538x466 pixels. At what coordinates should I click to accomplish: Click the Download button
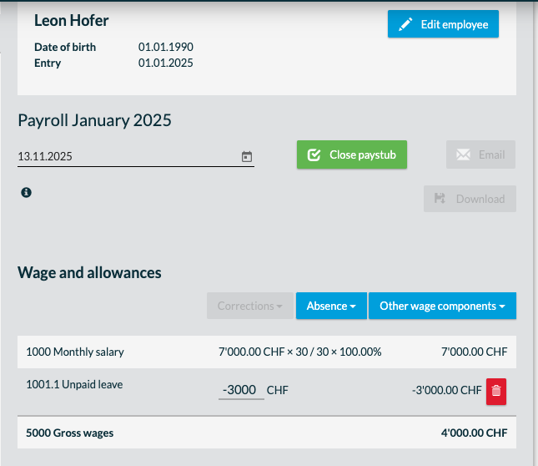(470, 199)
